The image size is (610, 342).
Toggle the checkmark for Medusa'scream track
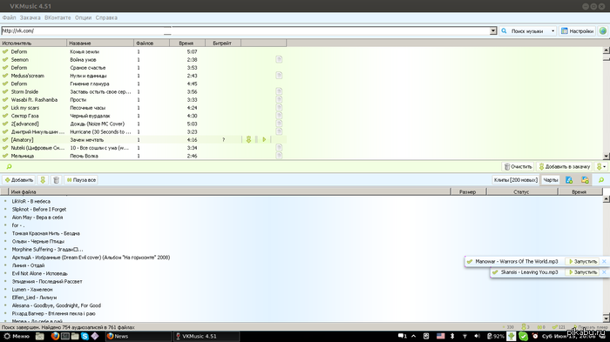click(x=5, y=76)
